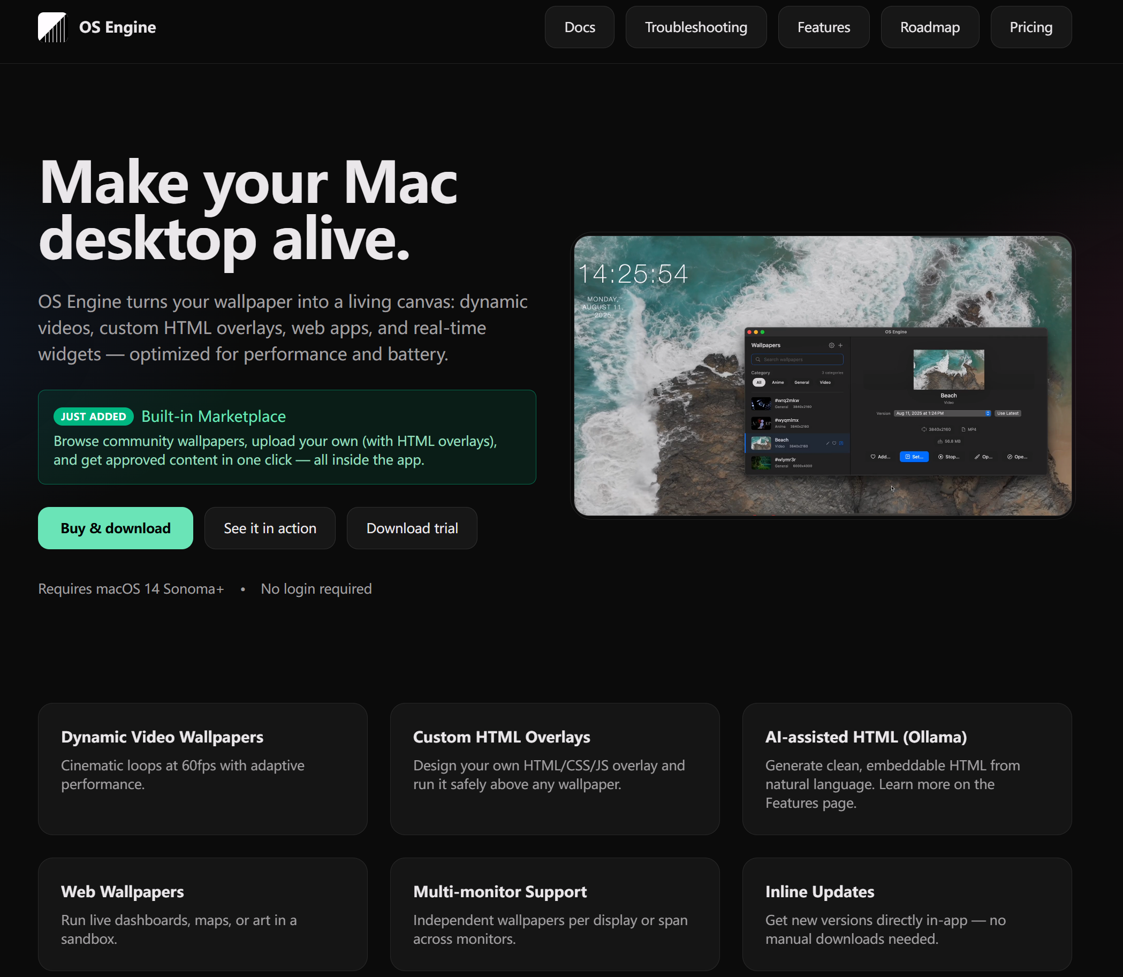Open the AI-assisted HTML (Ollama) card
Screen dimensions: 1123x977
point(907,769)
